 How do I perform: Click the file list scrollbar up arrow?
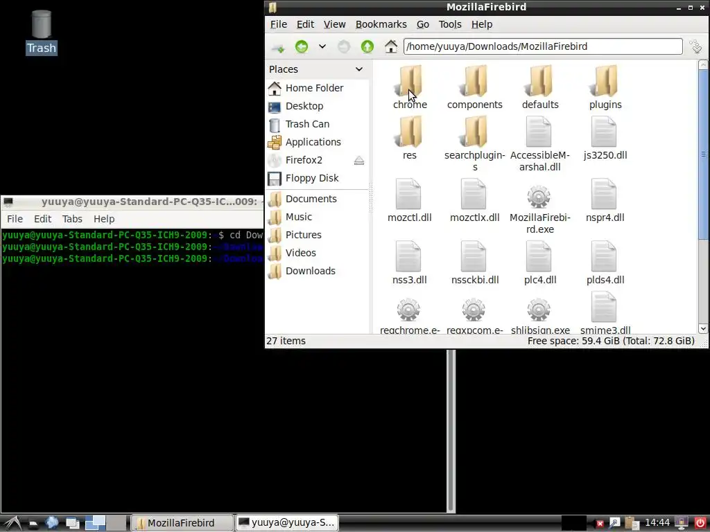point(703,64)
